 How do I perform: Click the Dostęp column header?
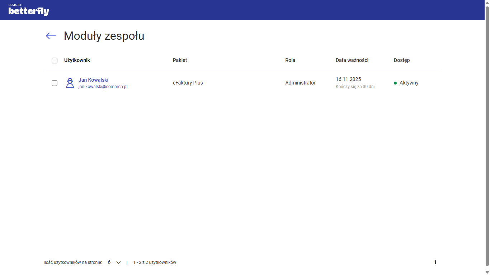tap(402, 60)
